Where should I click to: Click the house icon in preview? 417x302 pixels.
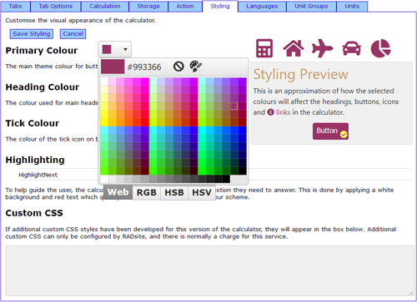pos(294,48)
